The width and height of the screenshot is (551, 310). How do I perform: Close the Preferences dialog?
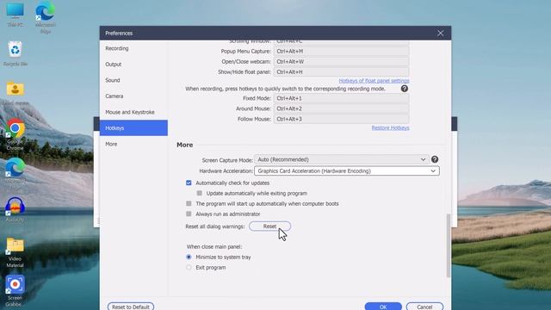tap(440, 33)
